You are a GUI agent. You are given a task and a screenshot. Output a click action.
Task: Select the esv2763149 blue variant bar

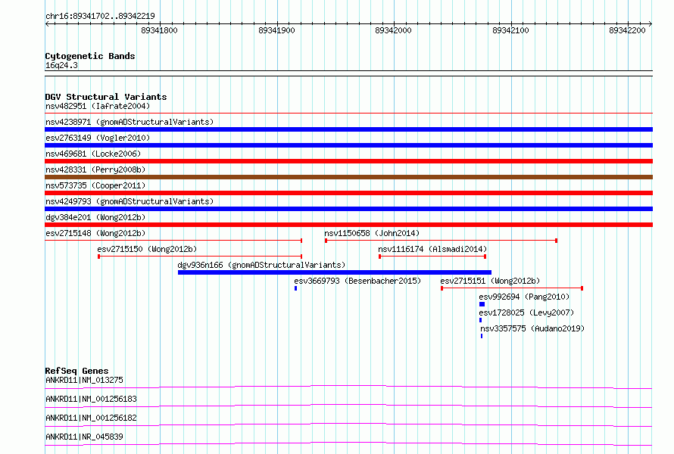pos(348,145)
